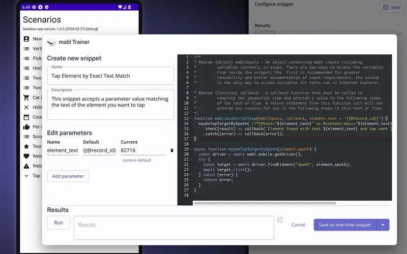407x254 pixels.
Task: Open the save options dropdown arrow
Action: coord(383,225)
